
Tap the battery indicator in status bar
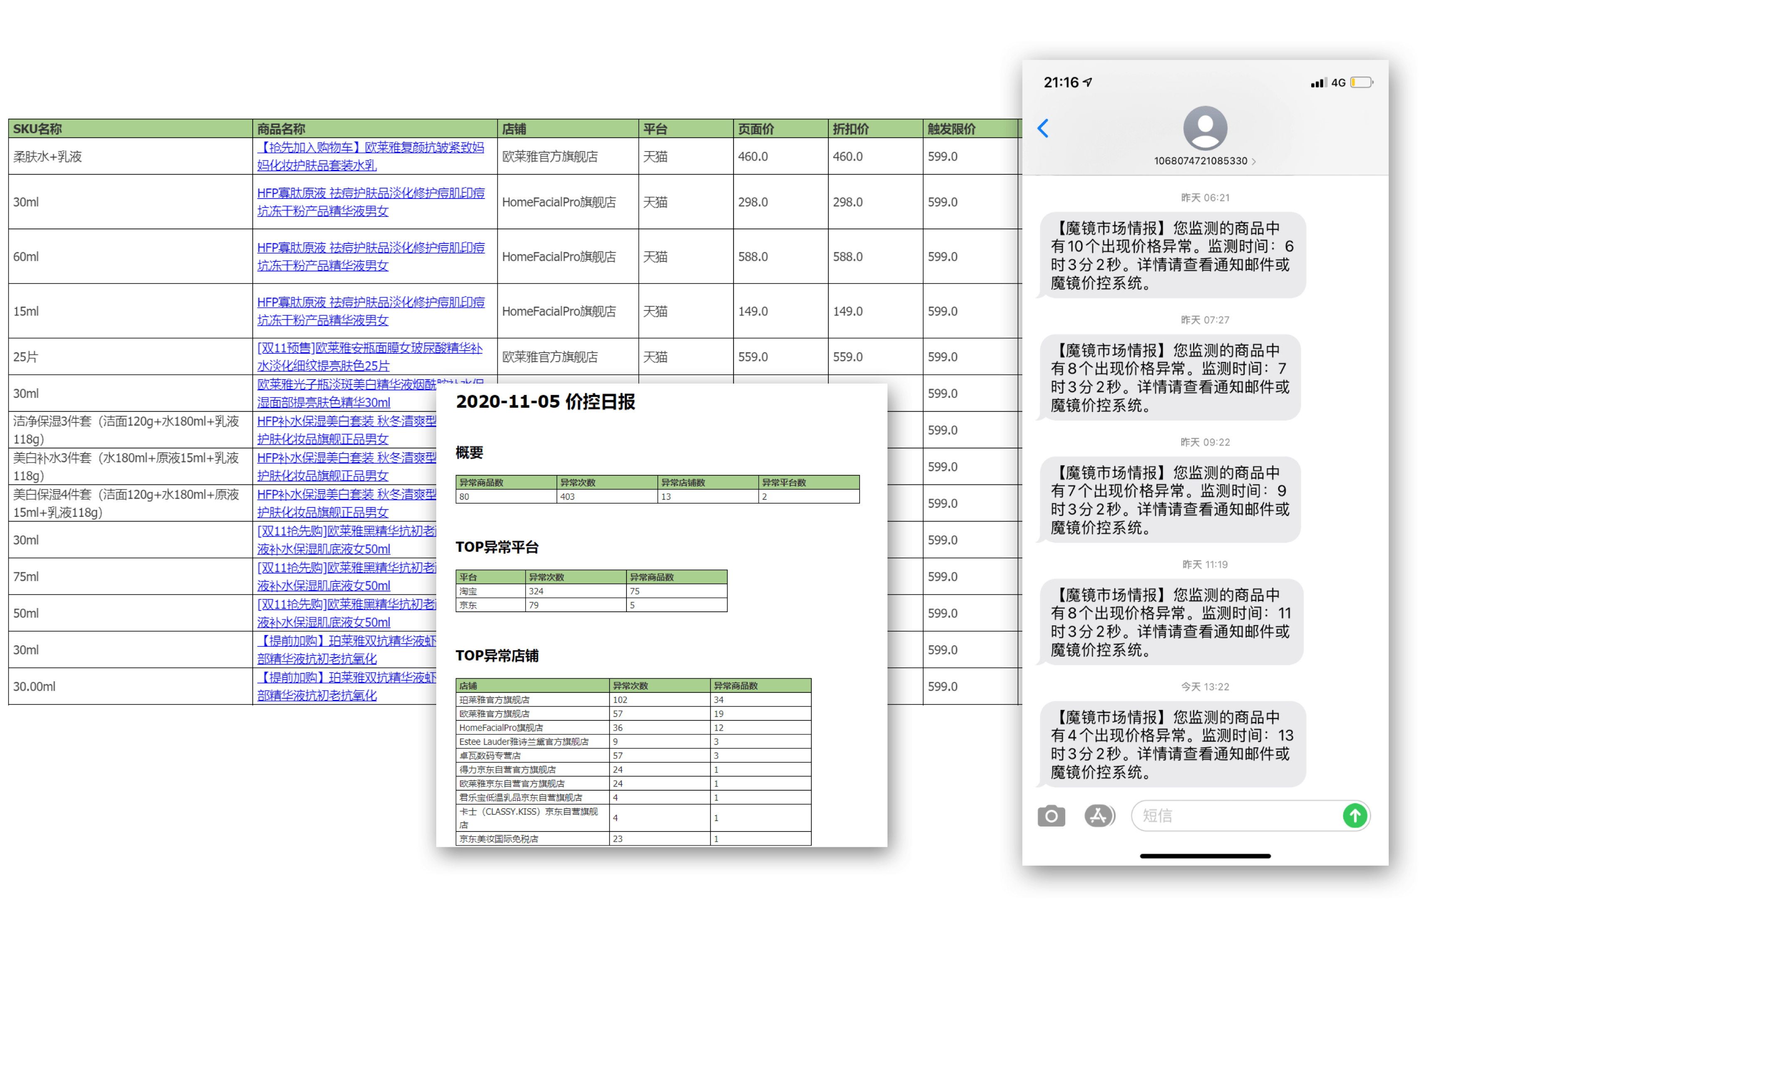1361,82
